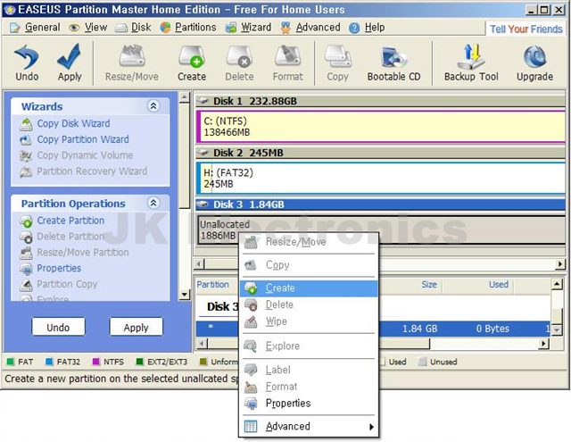Select the Unallocated 1886MB block

[x=381, y=229]
